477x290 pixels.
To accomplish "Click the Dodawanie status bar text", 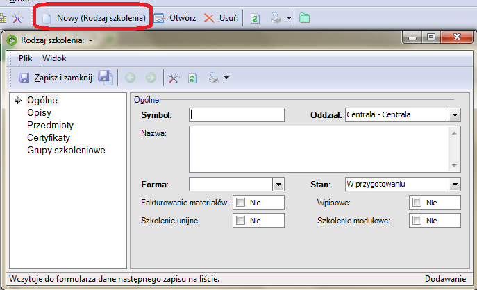I will tap(445, 279).
